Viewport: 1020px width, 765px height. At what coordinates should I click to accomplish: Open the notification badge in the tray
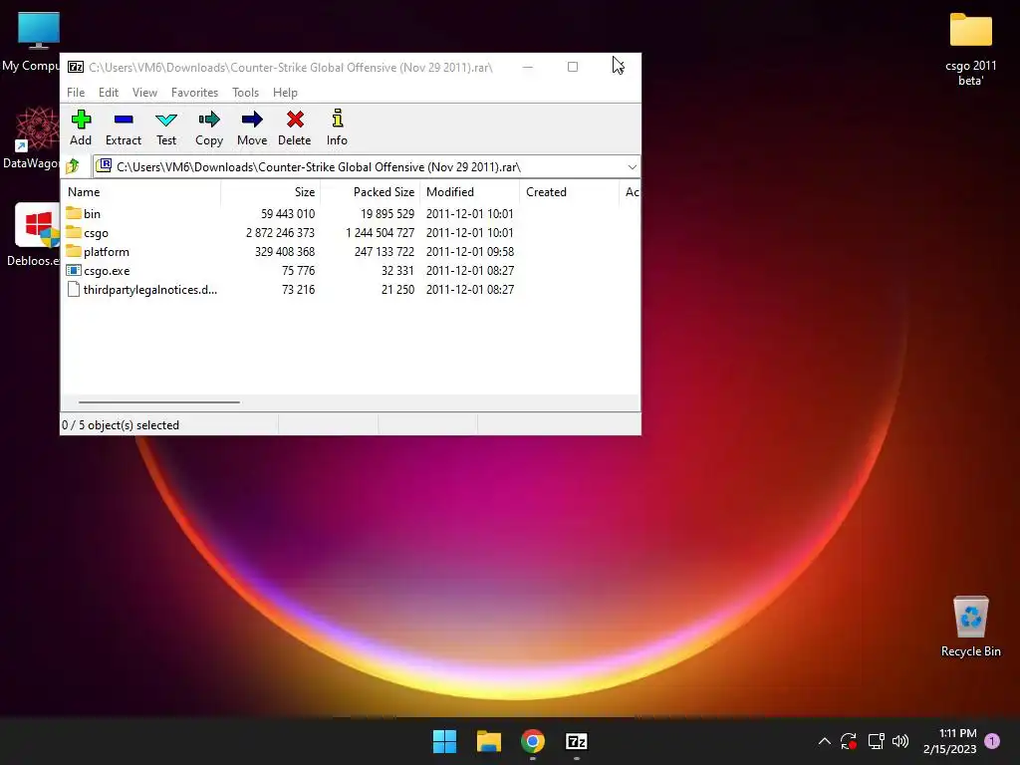(992, 740)
